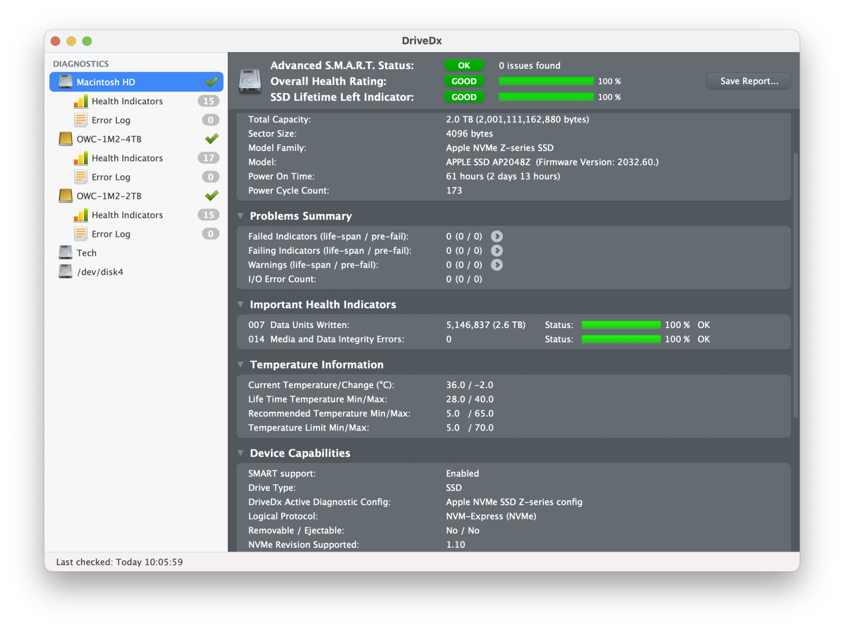Open Health Indicators for OWC-1M2-2TB
The image size is (844, 630).
point(127,215)
